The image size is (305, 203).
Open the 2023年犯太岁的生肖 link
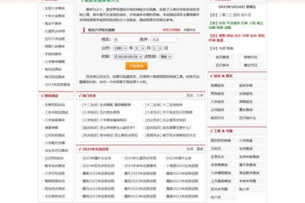[98, 166]
